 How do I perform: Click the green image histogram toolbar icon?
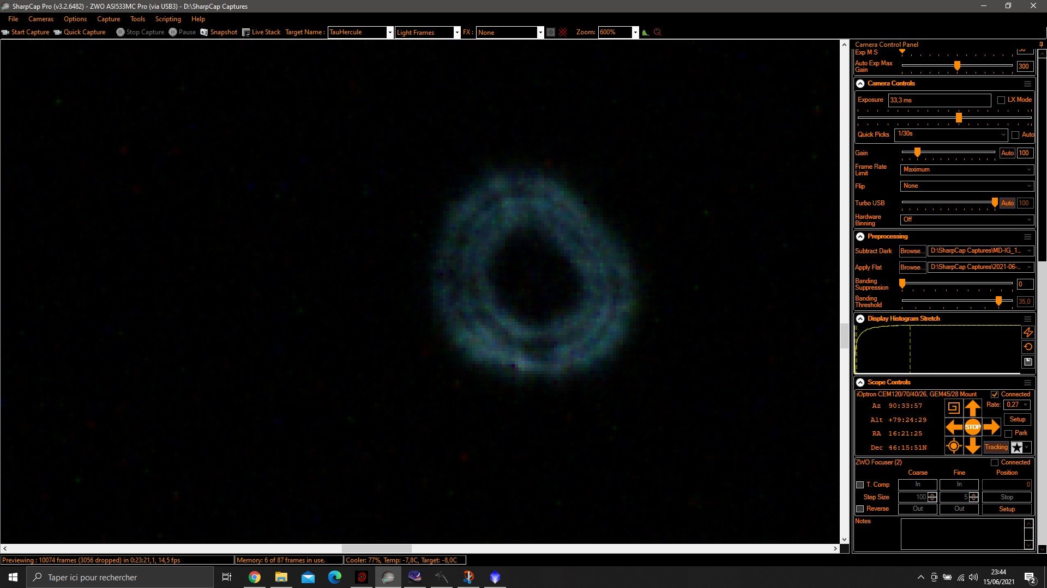coord(646,32)
